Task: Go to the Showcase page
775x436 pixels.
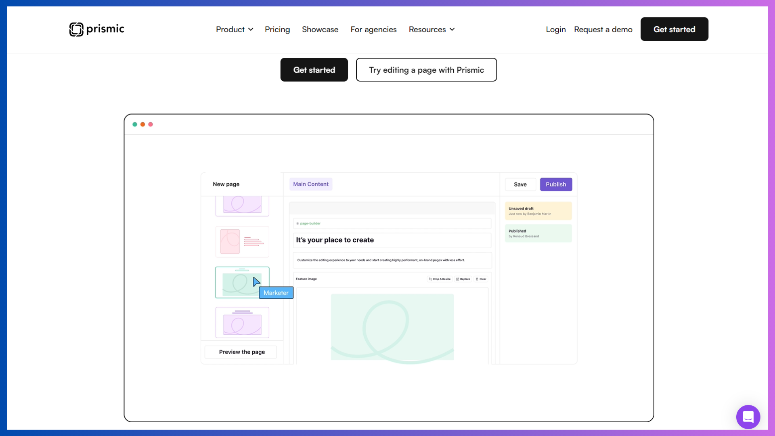Action: point(320,29)
